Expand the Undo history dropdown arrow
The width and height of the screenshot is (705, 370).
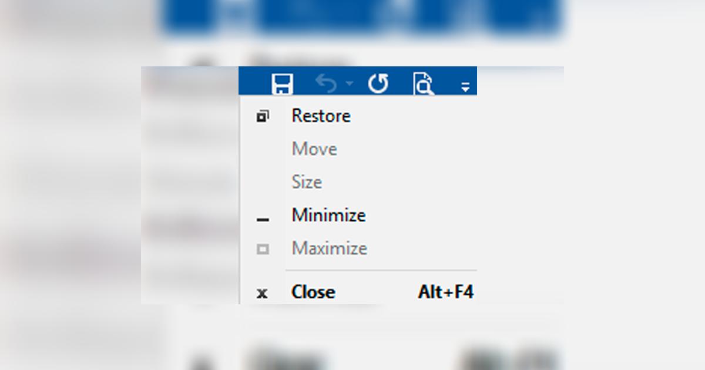click(x=350, y=84)
